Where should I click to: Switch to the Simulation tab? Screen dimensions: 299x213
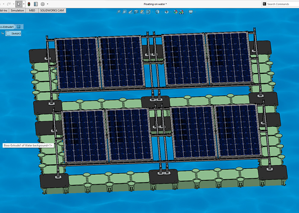(17, 10)
